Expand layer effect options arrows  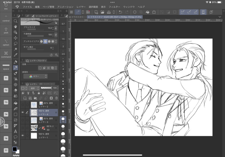pyautogui.click(x=56, y=68)
